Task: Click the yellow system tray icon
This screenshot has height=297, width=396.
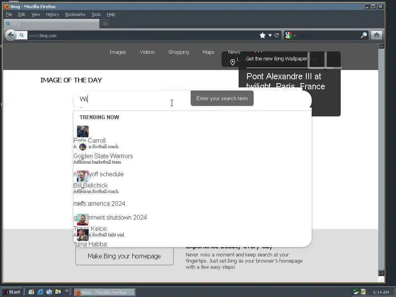Action: (x=363, y=292)
